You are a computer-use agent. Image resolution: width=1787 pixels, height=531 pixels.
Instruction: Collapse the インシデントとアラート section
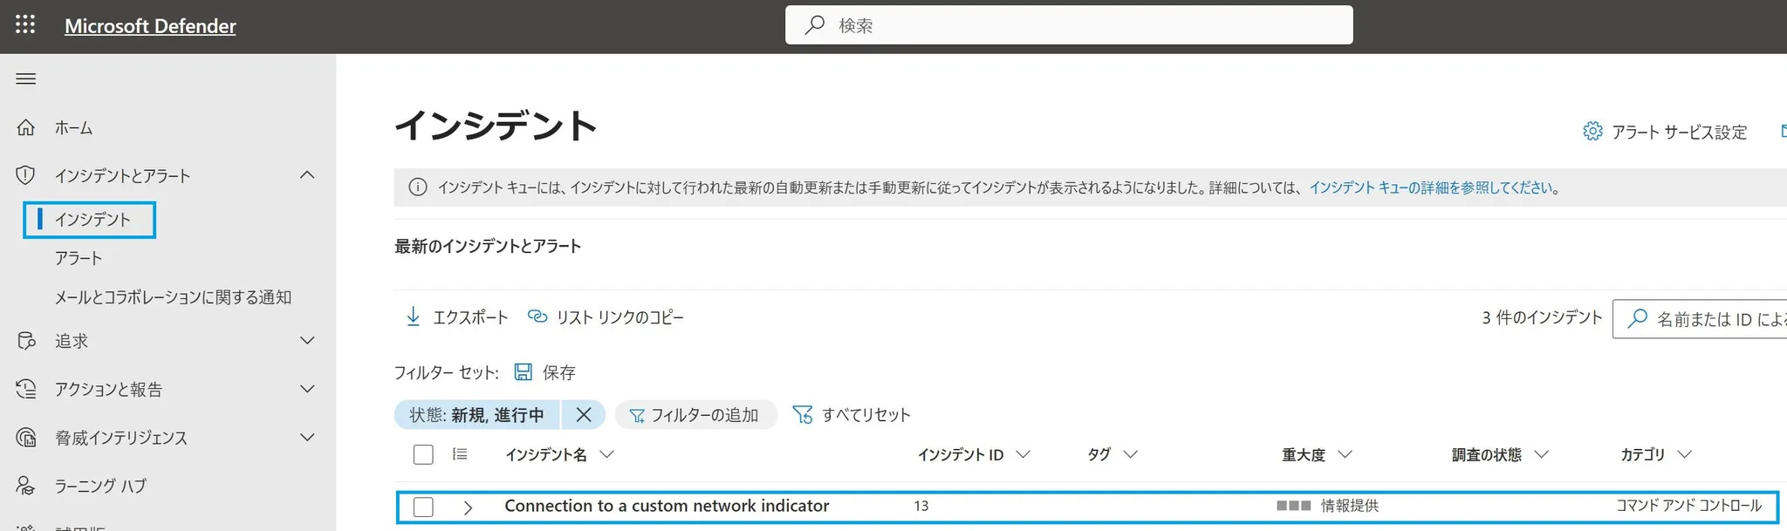[307, 175]
